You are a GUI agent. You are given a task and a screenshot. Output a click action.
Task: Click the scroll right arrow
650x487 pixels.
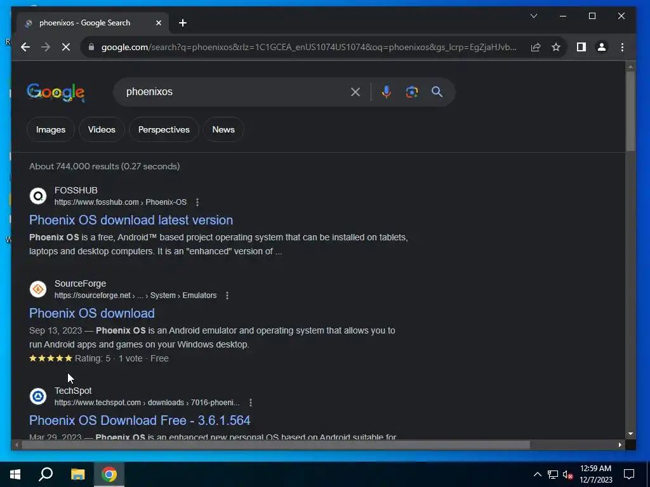pos(620,445)
